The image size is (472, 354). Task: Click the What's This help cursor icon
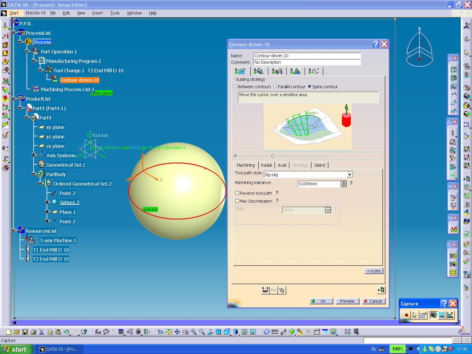(x=84, y=332)
